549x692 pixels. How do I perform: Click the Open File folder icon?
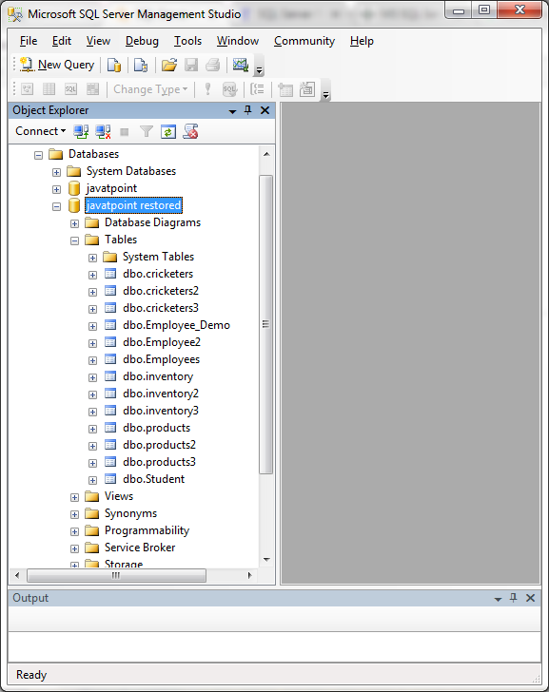(x=168, y=65)
